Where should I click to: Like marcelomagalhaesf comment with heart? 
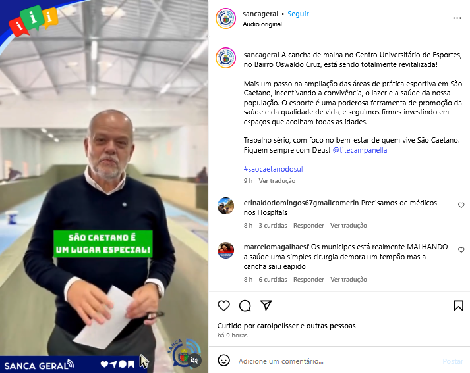point(461,250)
